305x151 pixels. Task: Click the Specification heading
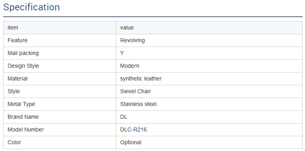click(32, 7)
